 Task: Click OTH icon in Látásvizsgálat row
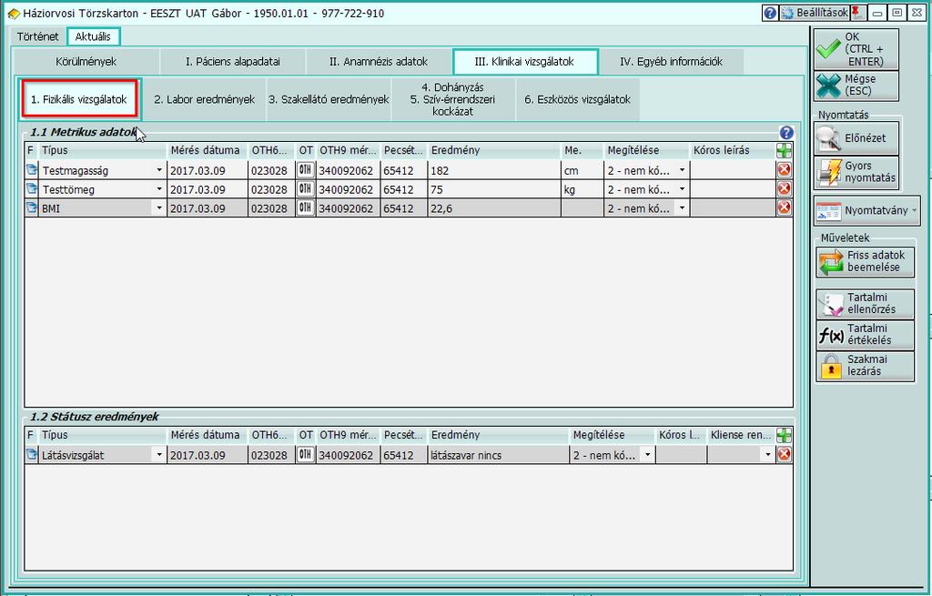305,455
